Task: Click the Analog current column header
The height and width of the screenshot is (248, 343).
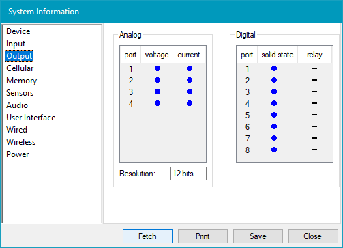Action: [189, 55]
